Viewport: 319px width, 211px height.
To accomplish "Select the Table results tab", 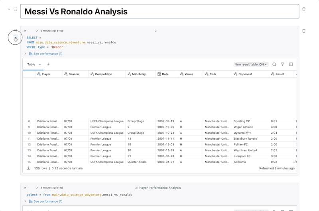I will tap(31, 64).
